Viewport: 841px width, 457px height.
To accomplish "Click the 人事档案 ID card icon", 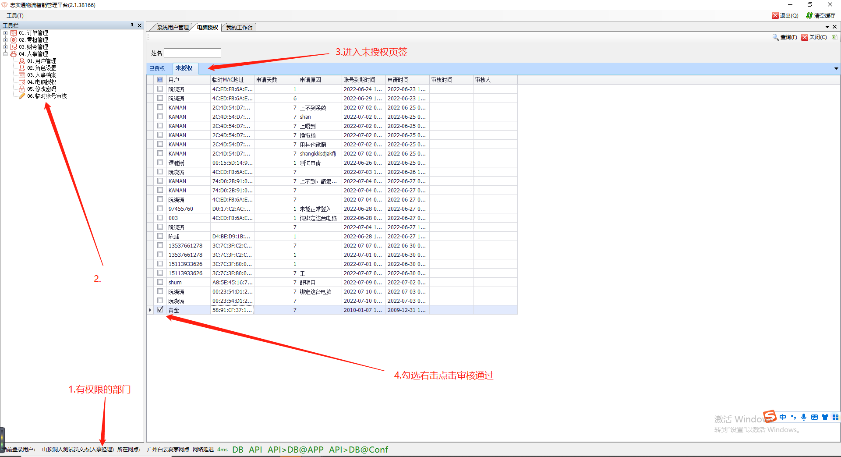I will click(x=21, y=75).
